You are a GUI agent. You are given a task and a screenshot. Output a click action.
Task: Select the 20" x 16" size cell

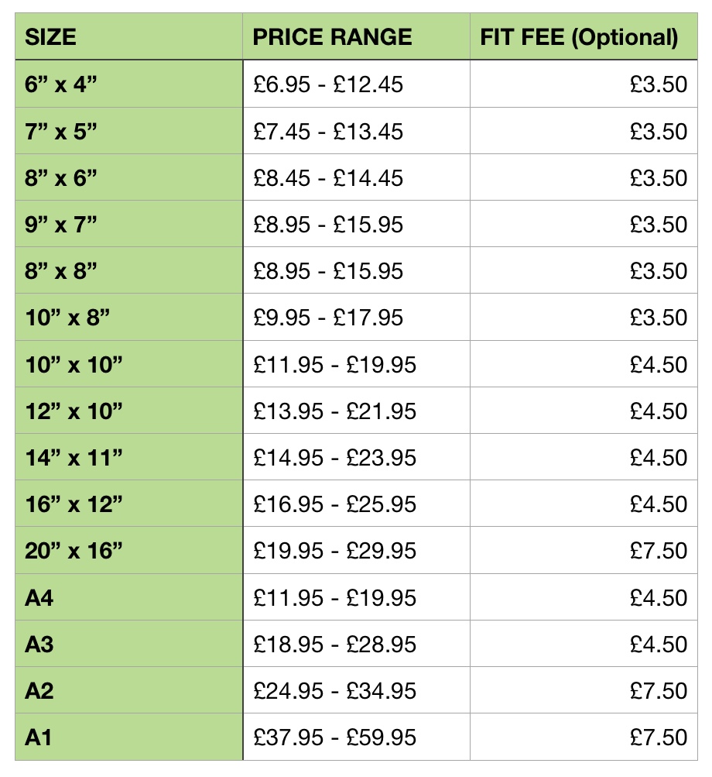(128, 551)
